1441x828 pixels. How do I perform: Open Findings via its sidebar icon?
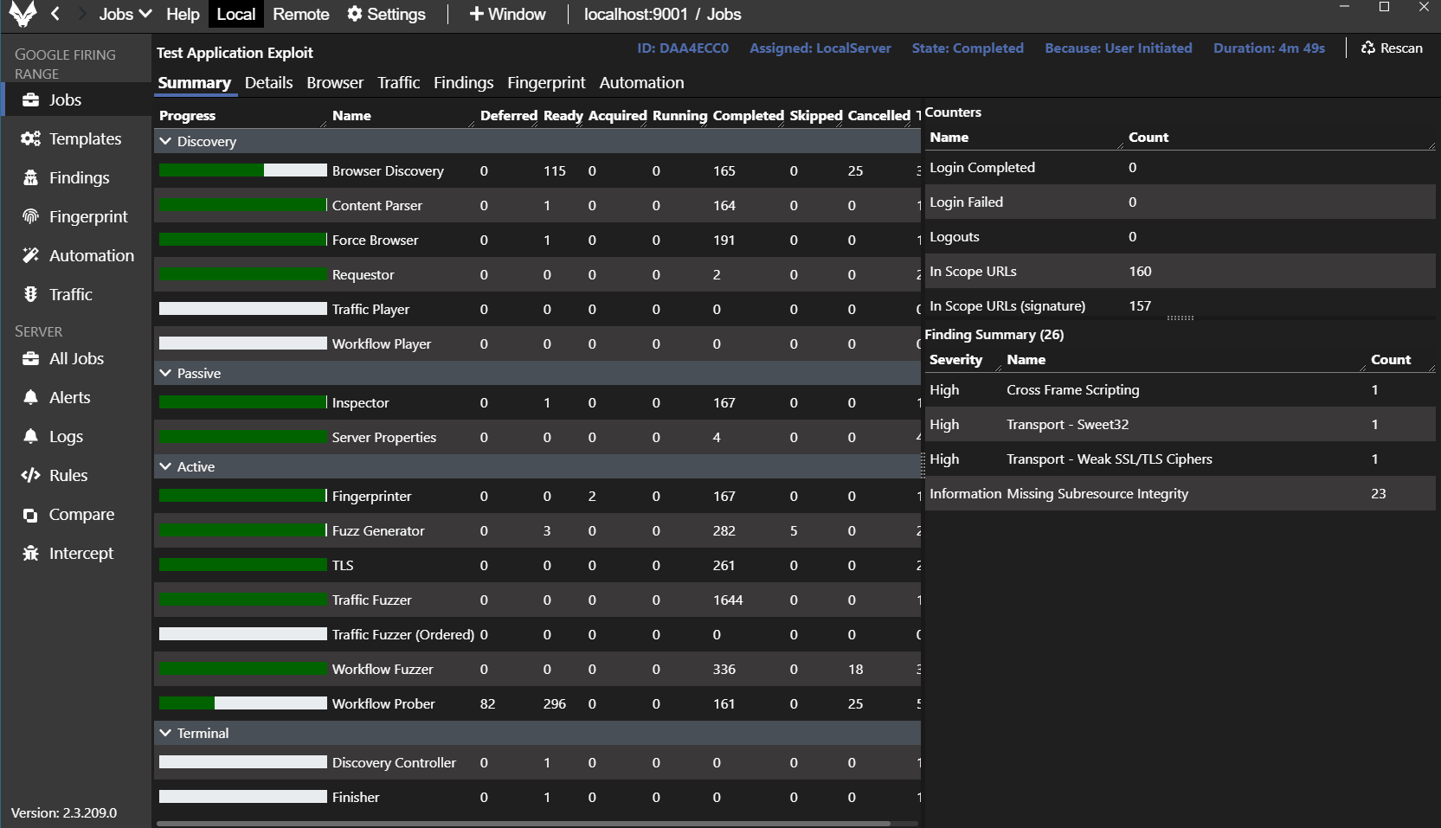point(31,178)
